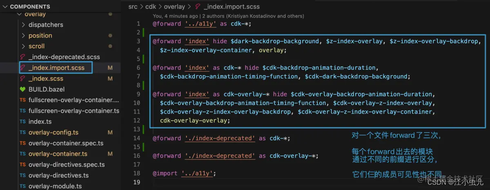Click $cdk-overlay-backdrop-animation-duration on line 9

pyautogui.click(x=361, y=94)
